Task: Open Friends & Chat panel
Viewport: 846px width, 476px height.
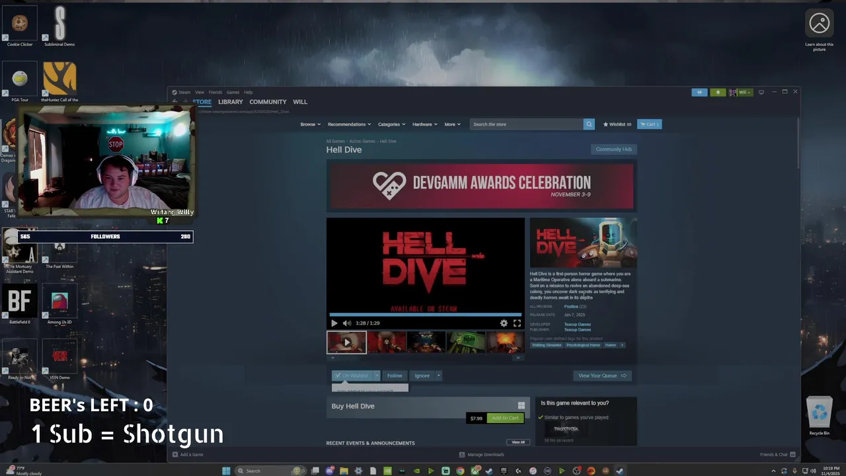Action: pyautogui.click(x=777, y=455)
